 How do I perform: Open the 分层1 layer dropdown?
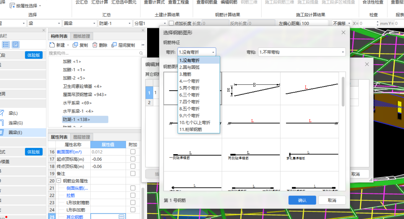(x=150, y=23)
